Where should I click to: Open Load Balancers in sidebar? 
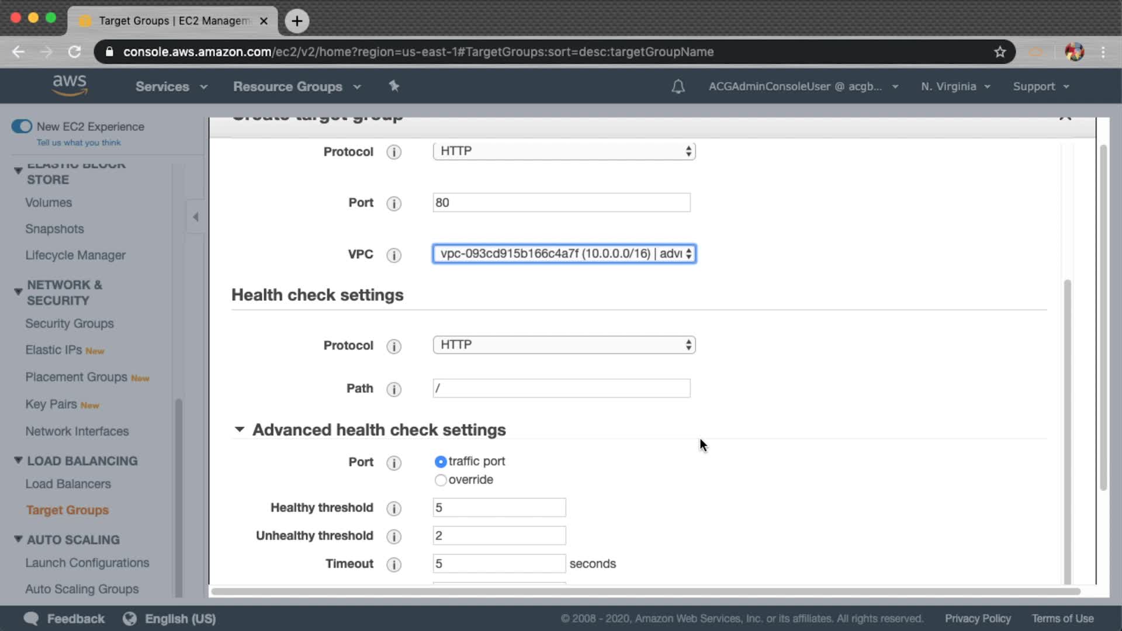pyautogui.click(x=68, y=484)
